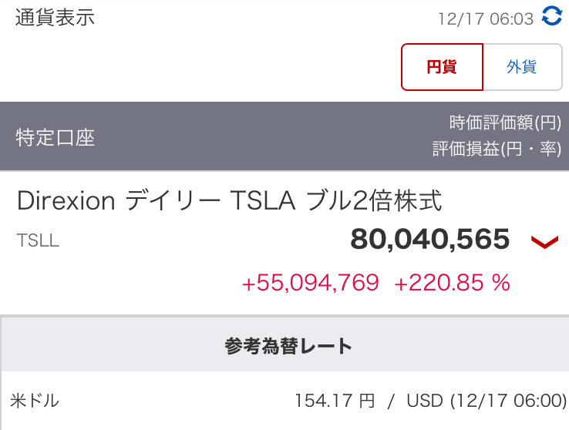Click the 特定口座 account header
This screenshot has height=430, width=569.
point(56,138)
